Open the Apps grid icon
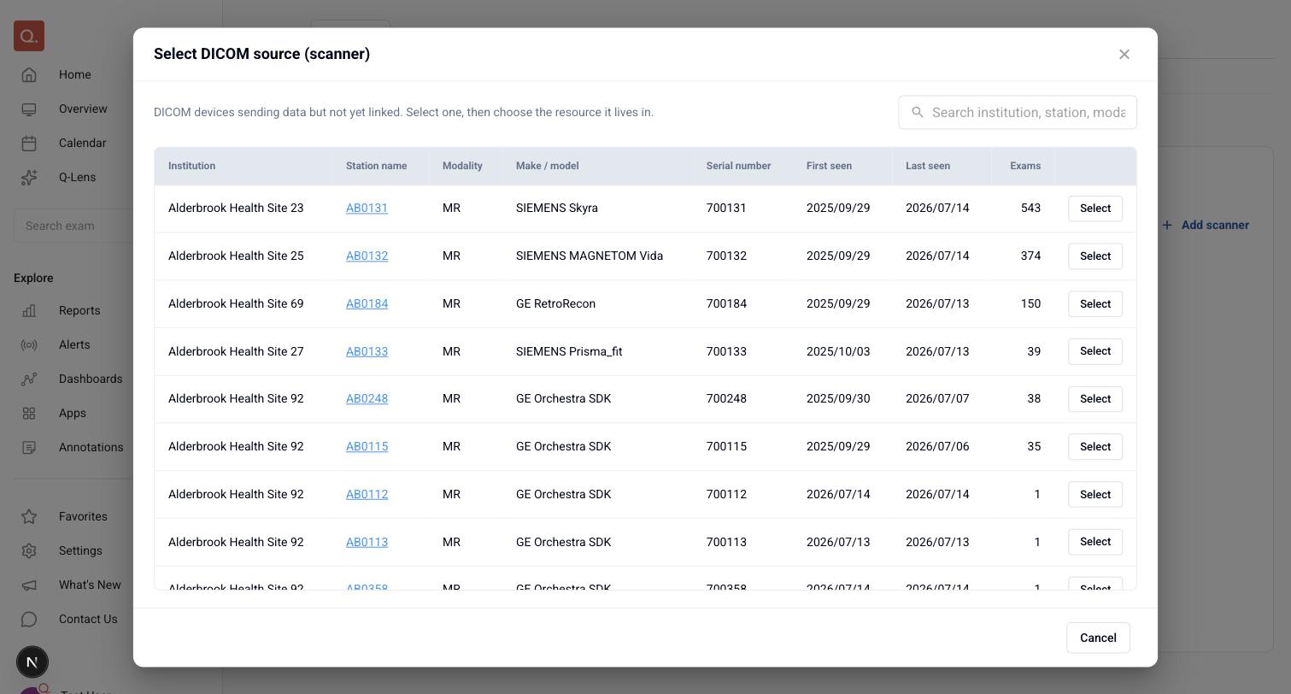The height and width of the screenshot is (694, 1291). (x=29, y=413)
